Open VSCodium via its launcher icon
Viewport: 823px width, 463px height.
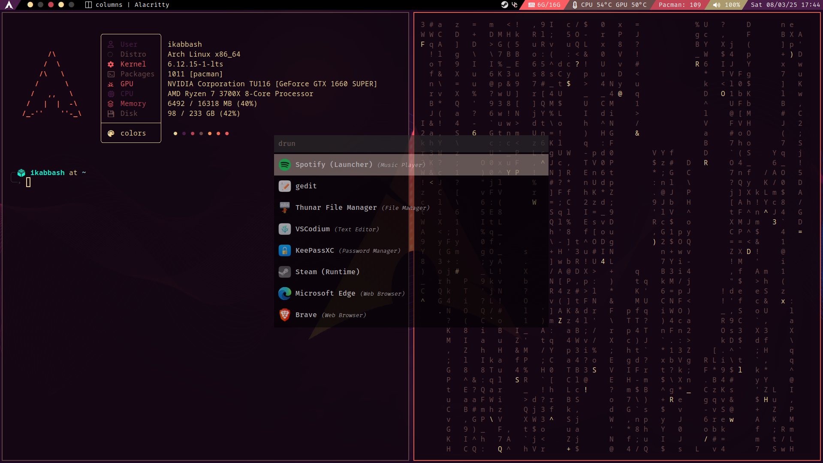pos(285,229)
